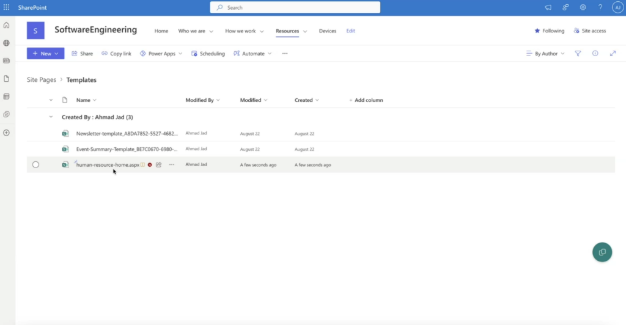This screenshot has height=325, width=626.
Task: Open the Devices navigation tab
Action: click(x=328, y=31)
